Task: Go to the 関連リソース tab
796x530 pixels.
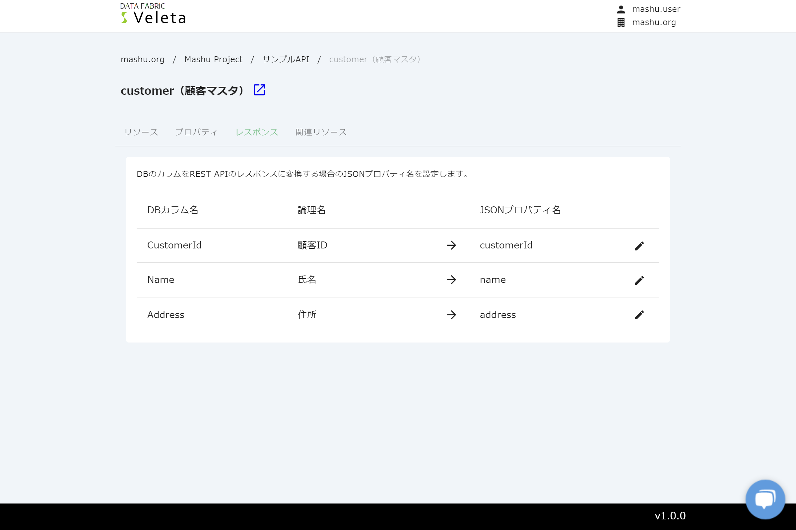Action: [x=321, y=132]
